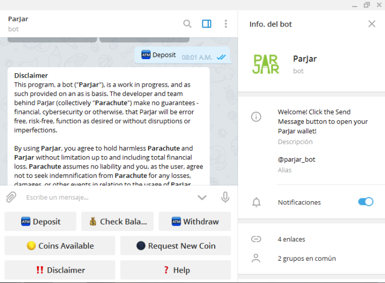
Task: Open the three-dot chat options menu
Action: 226,24
